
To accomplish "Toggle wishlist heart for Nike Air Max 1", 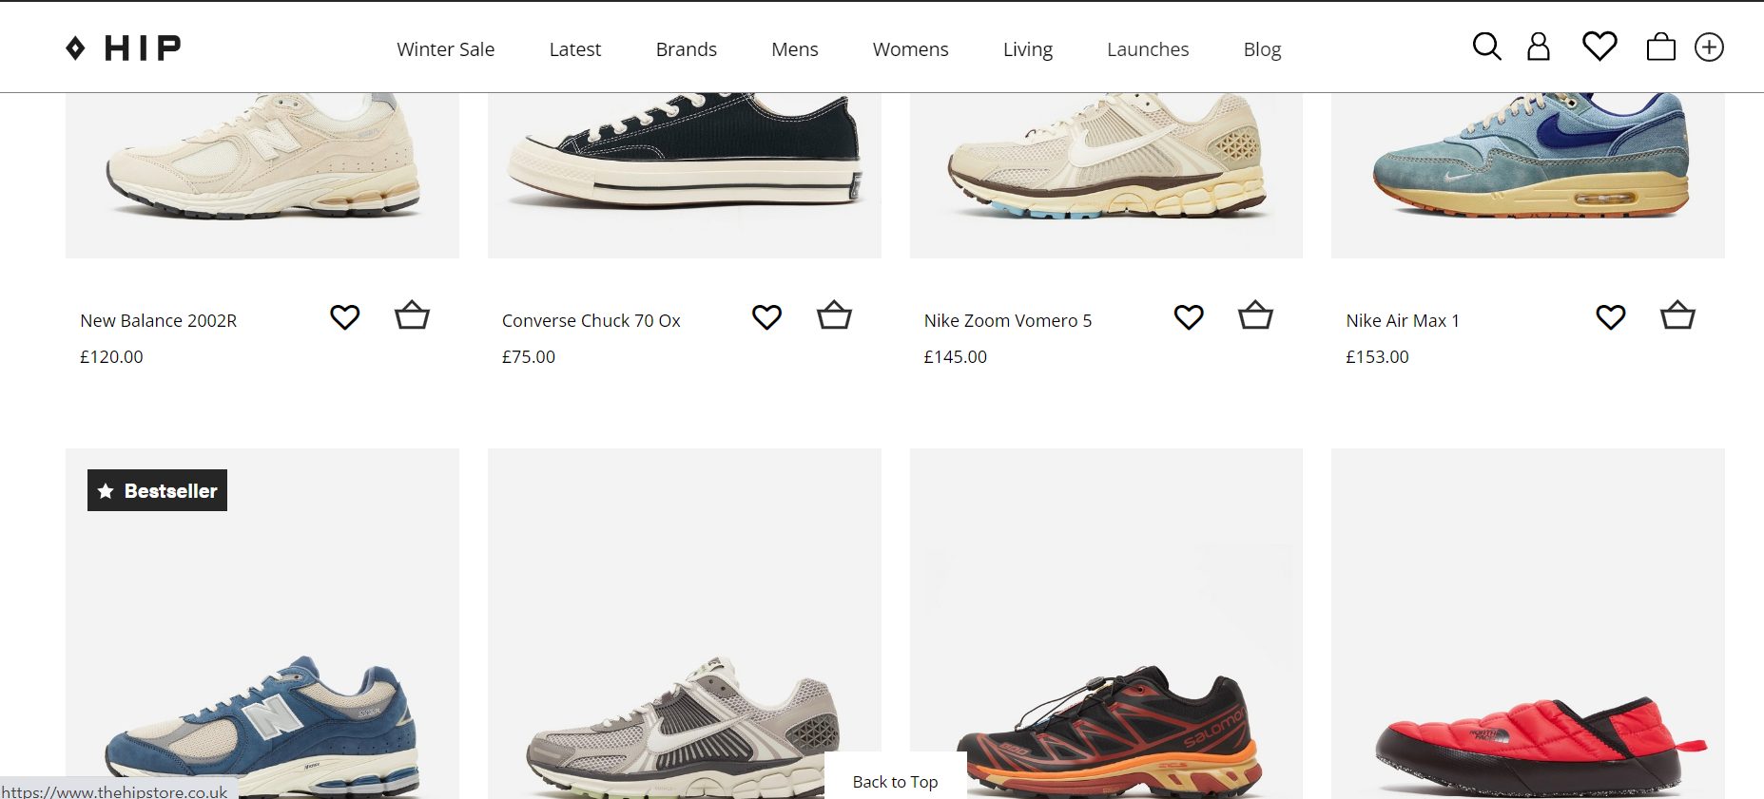I will [1610, 316].
